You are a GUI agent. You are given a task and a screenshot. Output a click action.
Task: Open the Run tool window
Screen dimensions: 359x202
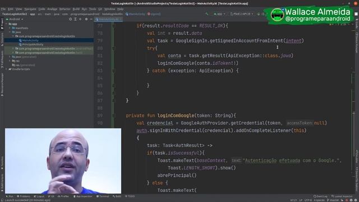10,196
